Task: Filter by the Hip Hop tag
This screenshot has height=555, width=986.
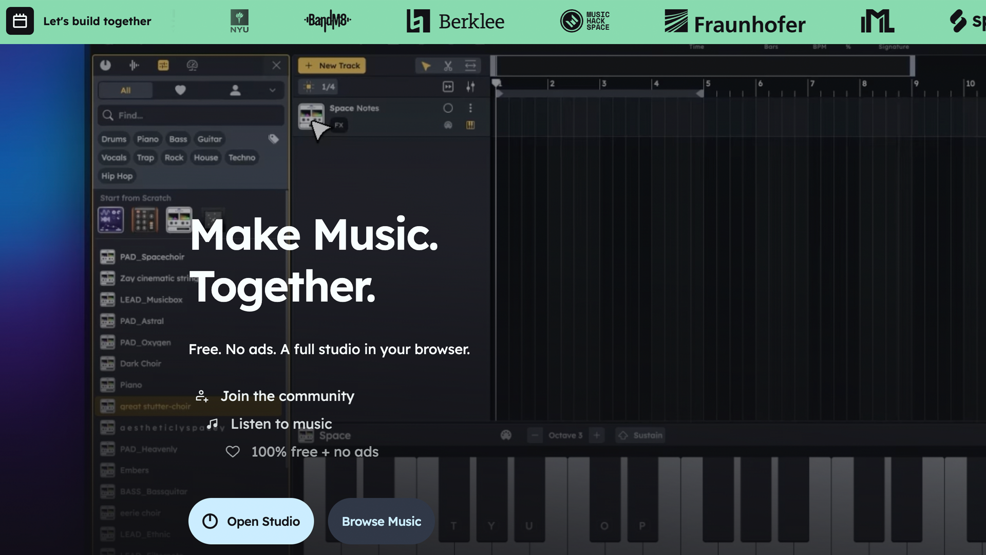Action: pyautogui.click(x=117, y=176)
